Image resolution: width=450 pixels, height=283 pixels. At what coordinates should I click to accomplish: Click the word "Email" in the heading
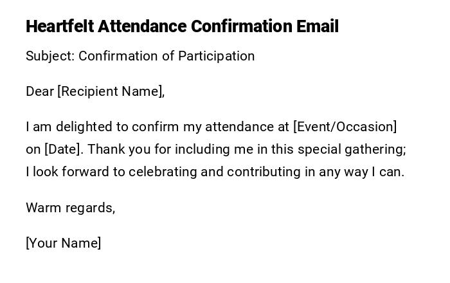pyautogui.click(x=317, y=26)
